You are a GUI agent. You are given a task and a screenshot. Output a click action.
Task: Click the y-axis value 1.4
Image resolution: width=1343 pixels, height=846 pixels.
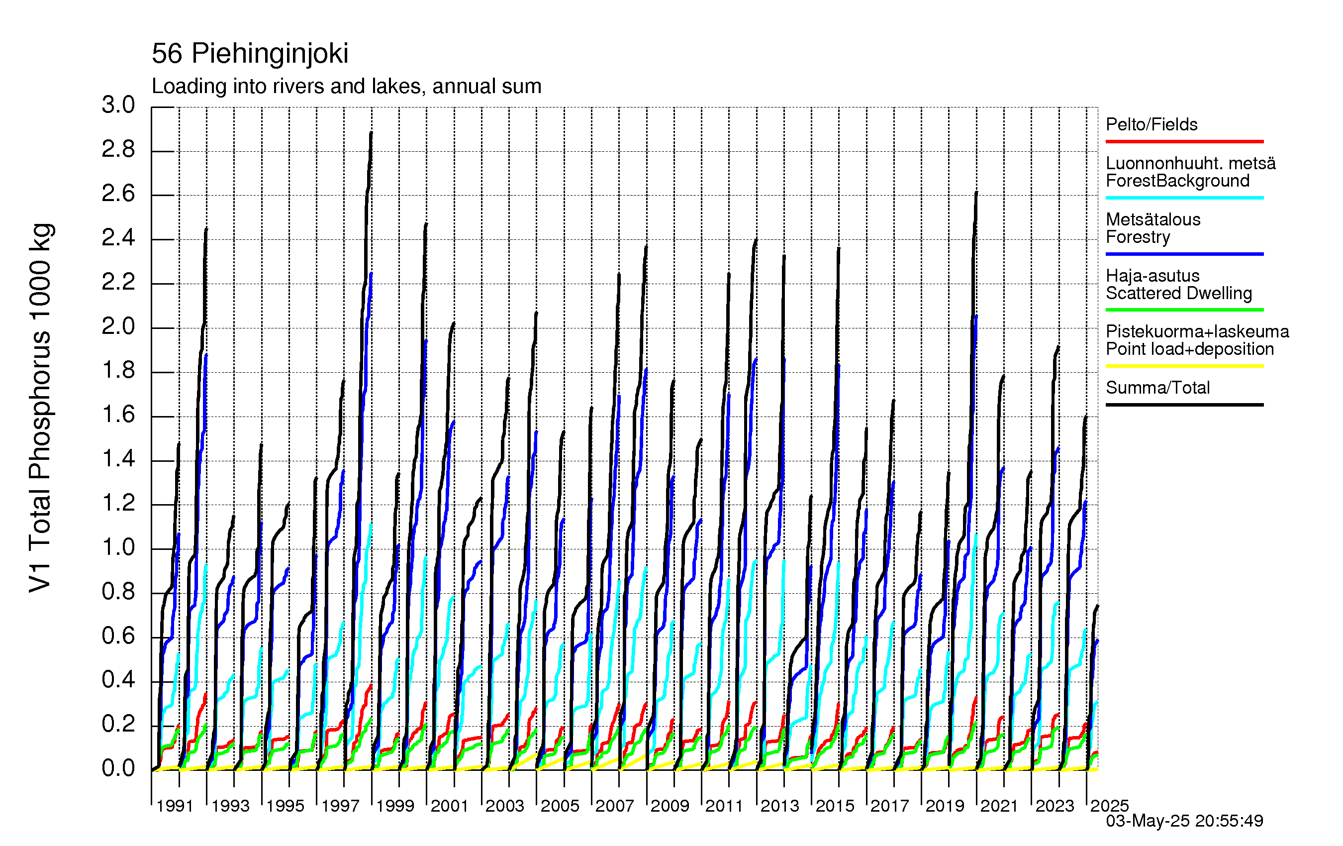click(118, 459)
